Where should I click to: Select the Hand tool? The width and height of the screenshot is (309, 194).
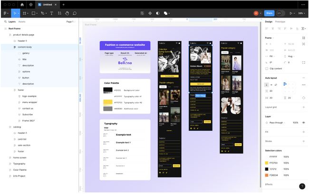pos(67,13)
